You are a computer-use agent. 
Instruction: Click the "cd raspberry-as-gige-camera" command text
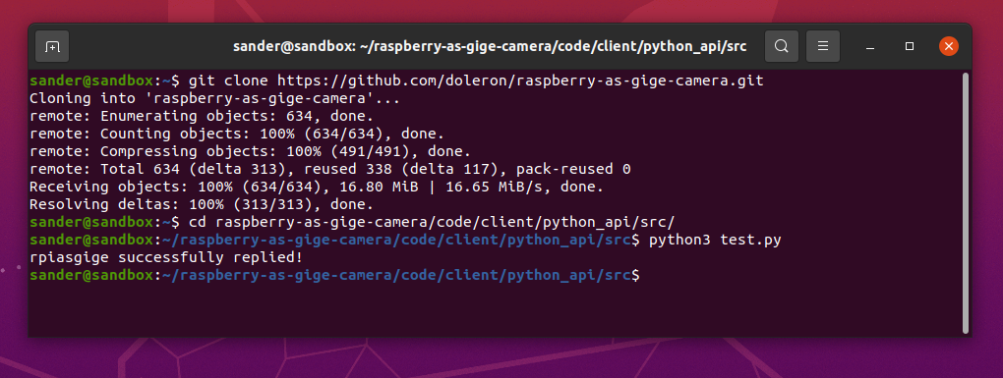[432, 223]
